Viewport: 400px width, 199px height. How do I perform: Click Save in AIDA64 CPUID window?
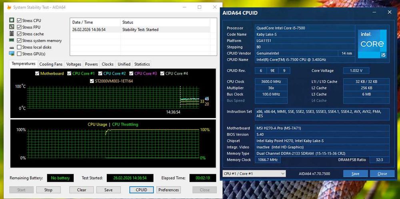355,174
